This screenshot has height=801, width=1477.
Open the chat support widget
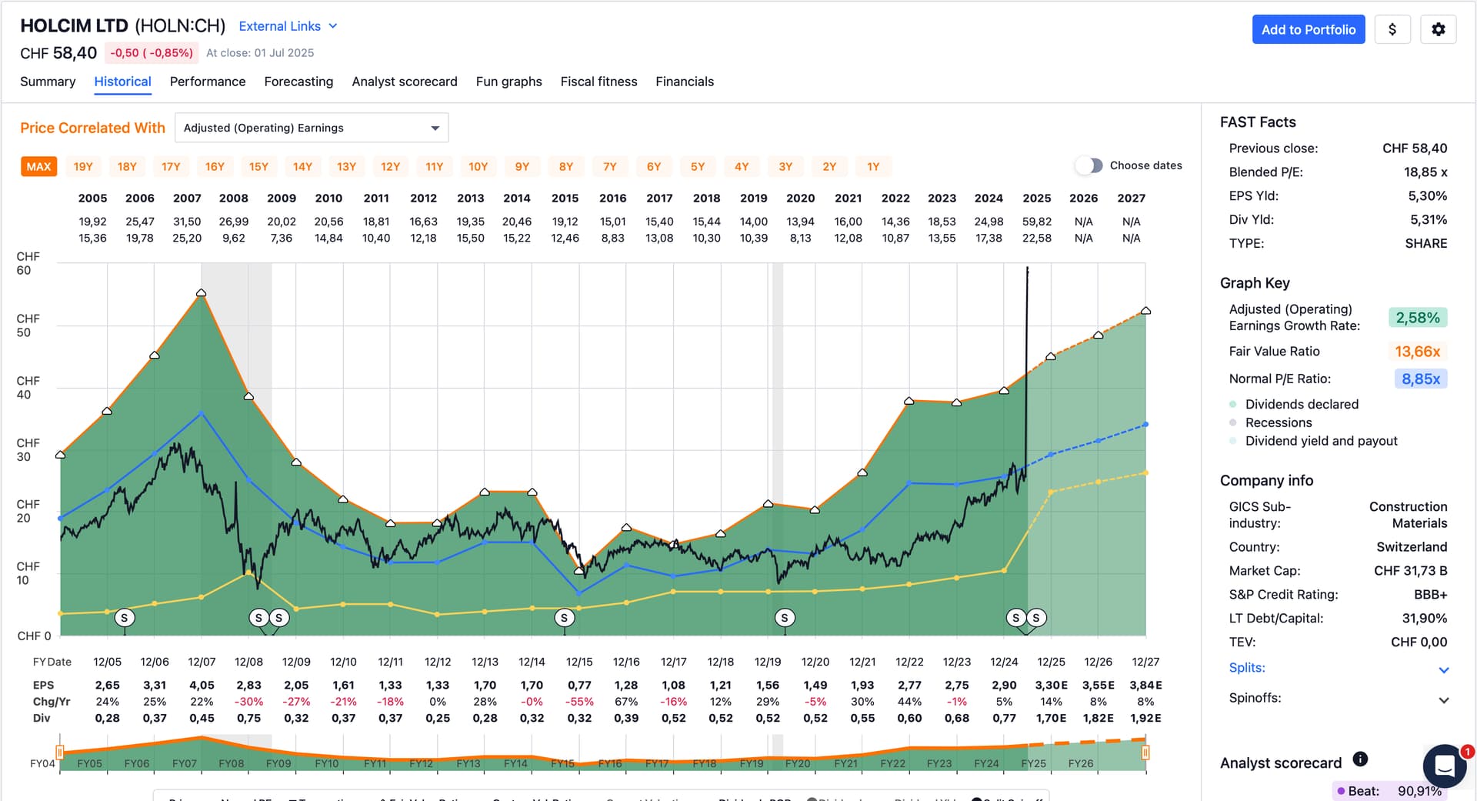click(x=1445, y=765)
